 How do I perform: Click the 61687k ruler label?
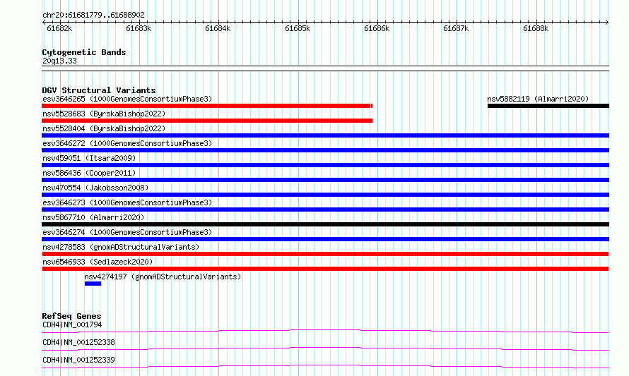tap(456, 28)
